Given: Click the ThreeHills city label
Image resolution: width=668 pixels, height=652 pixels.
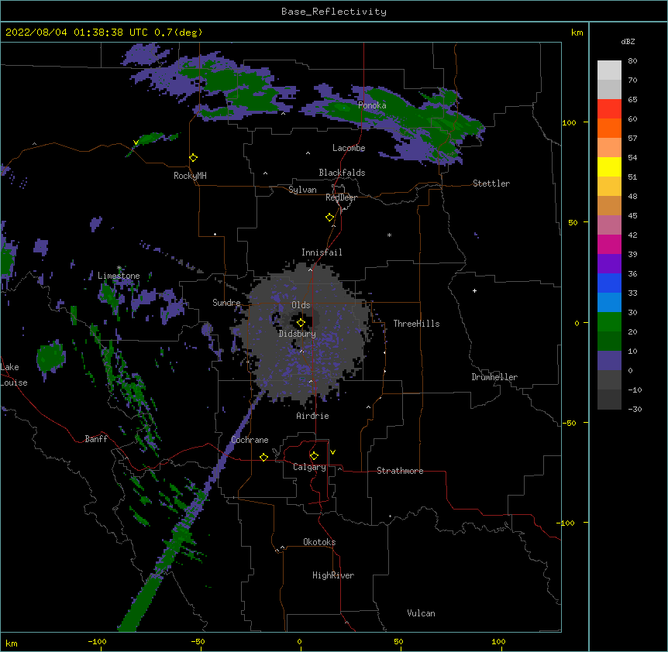Looking at the screenshot, I should (x=416, y=324).
